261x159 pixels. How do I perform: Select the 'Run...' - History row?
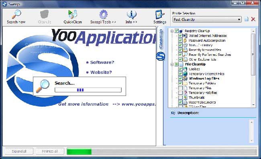201,45
